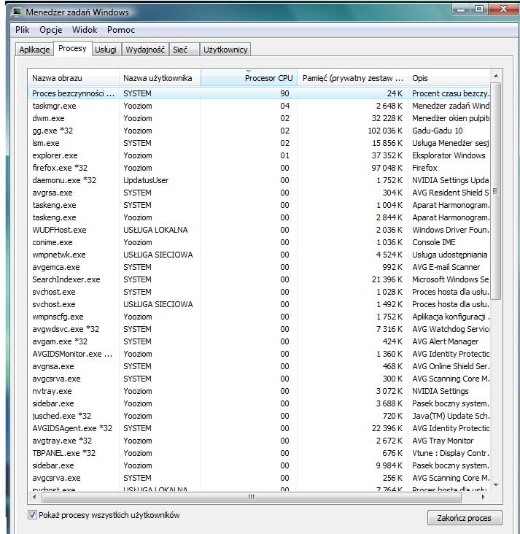The height and width of the screenshot is (534, 520).
Task: Select the dwm.exe process
Action: pyautogui.click(x=260, y=118)
